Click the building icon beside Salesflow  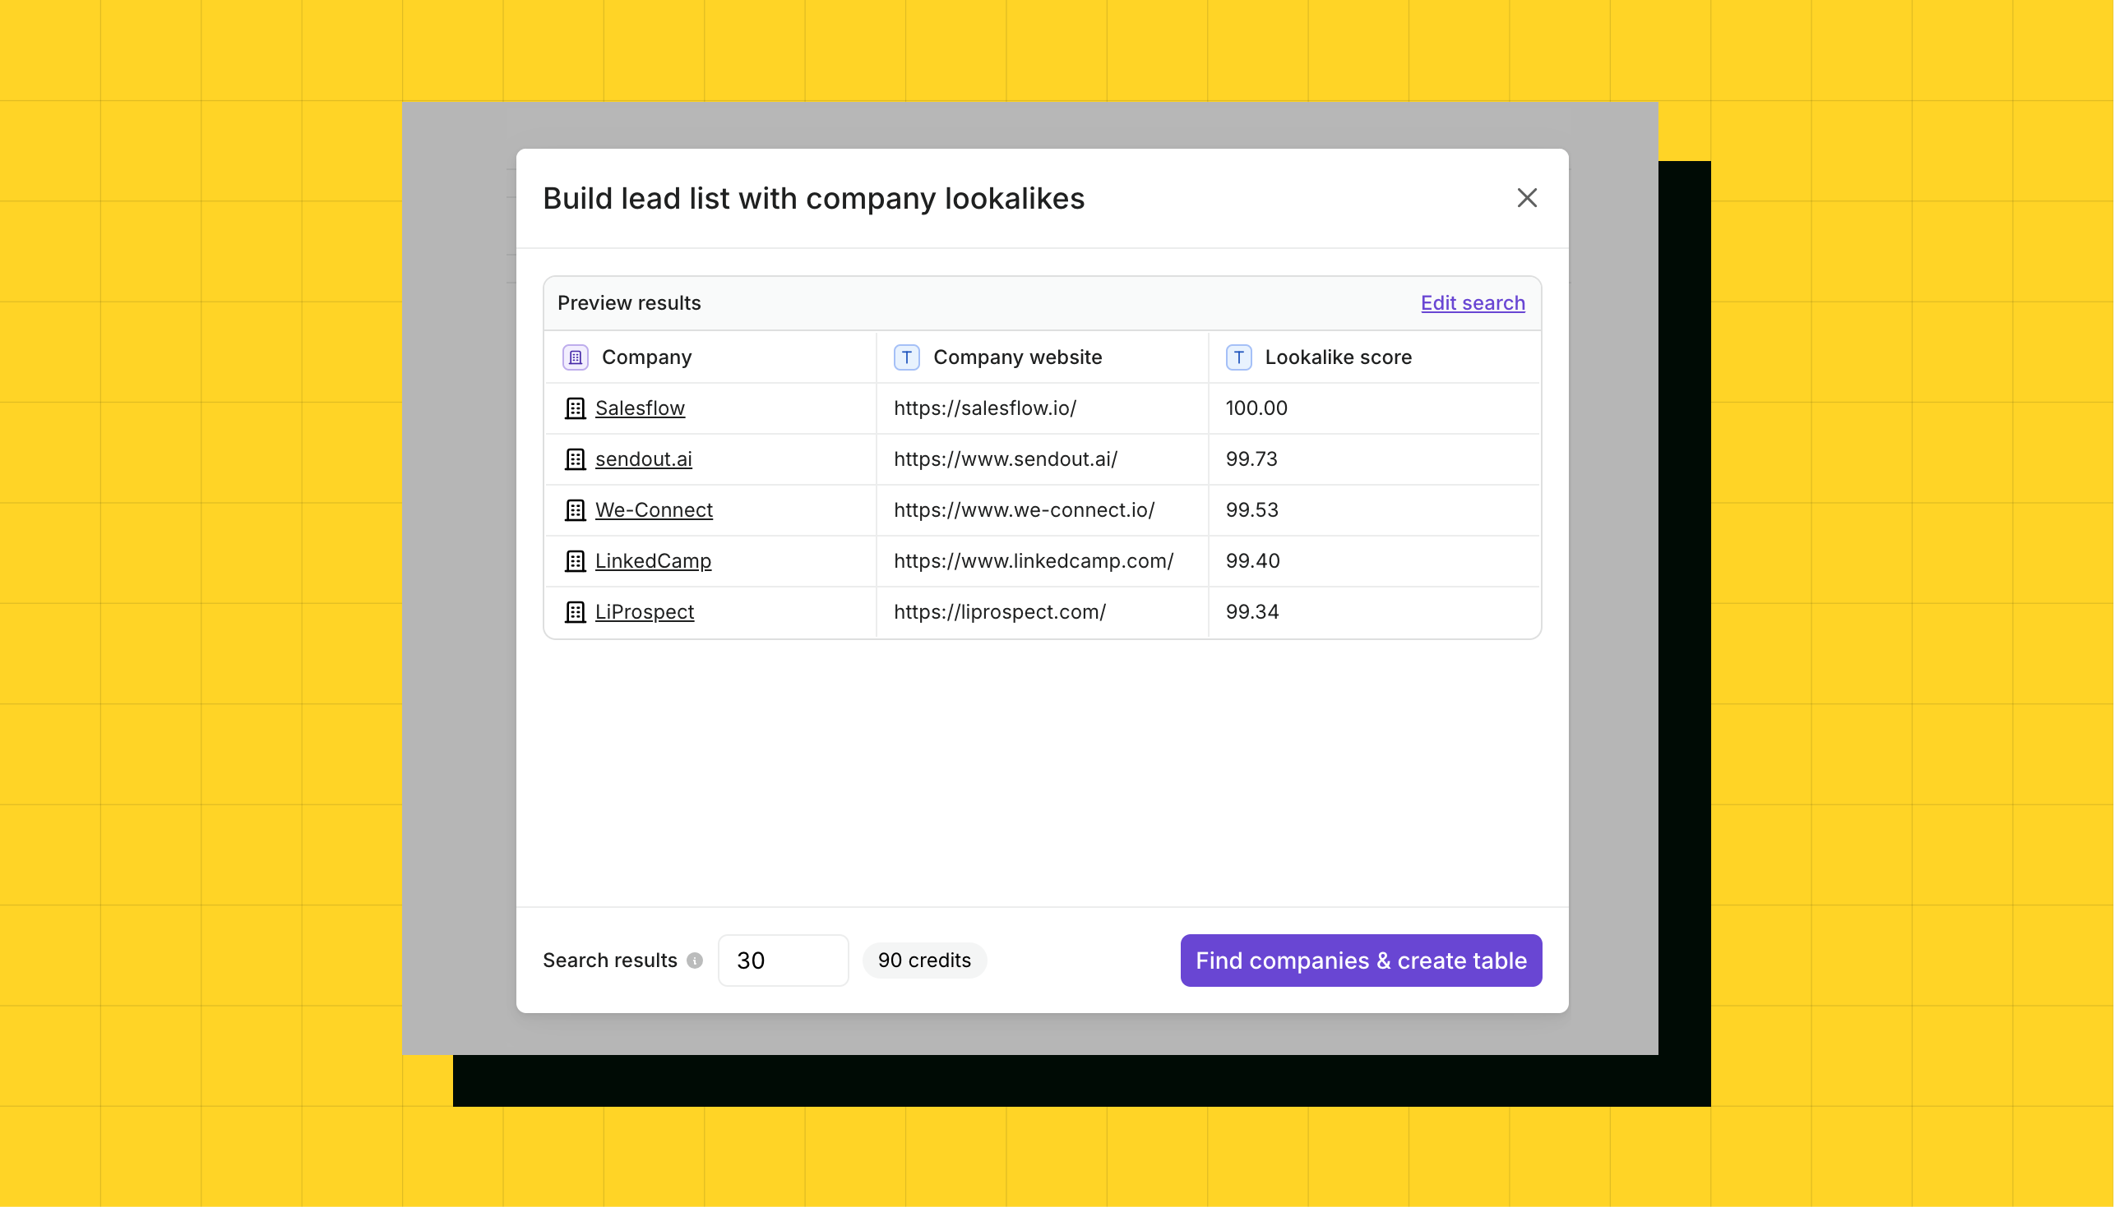pos(575,408)
